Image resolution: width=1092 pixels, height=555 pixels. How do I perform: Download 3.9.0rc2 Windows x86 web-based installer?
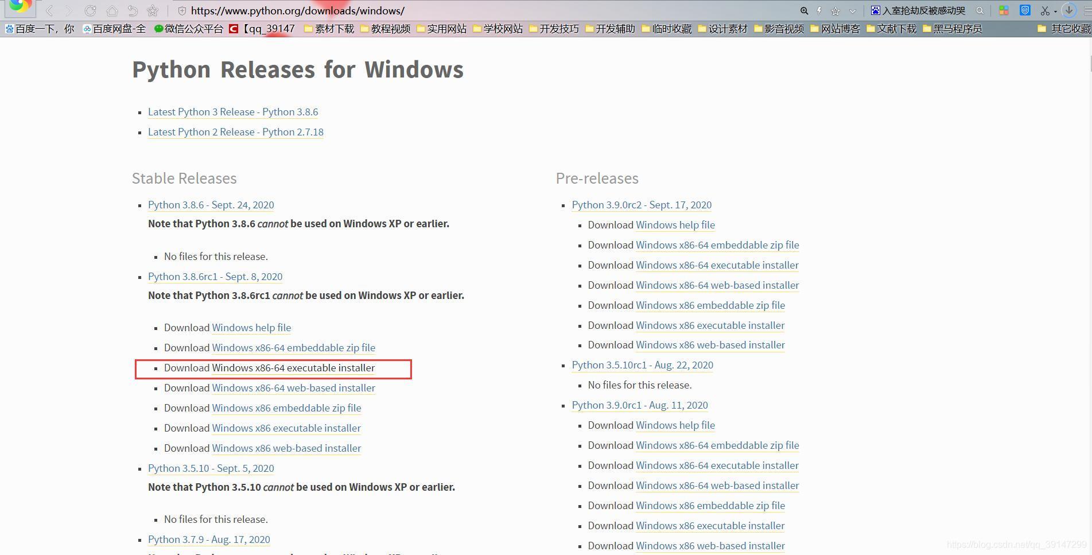(710, 345)
